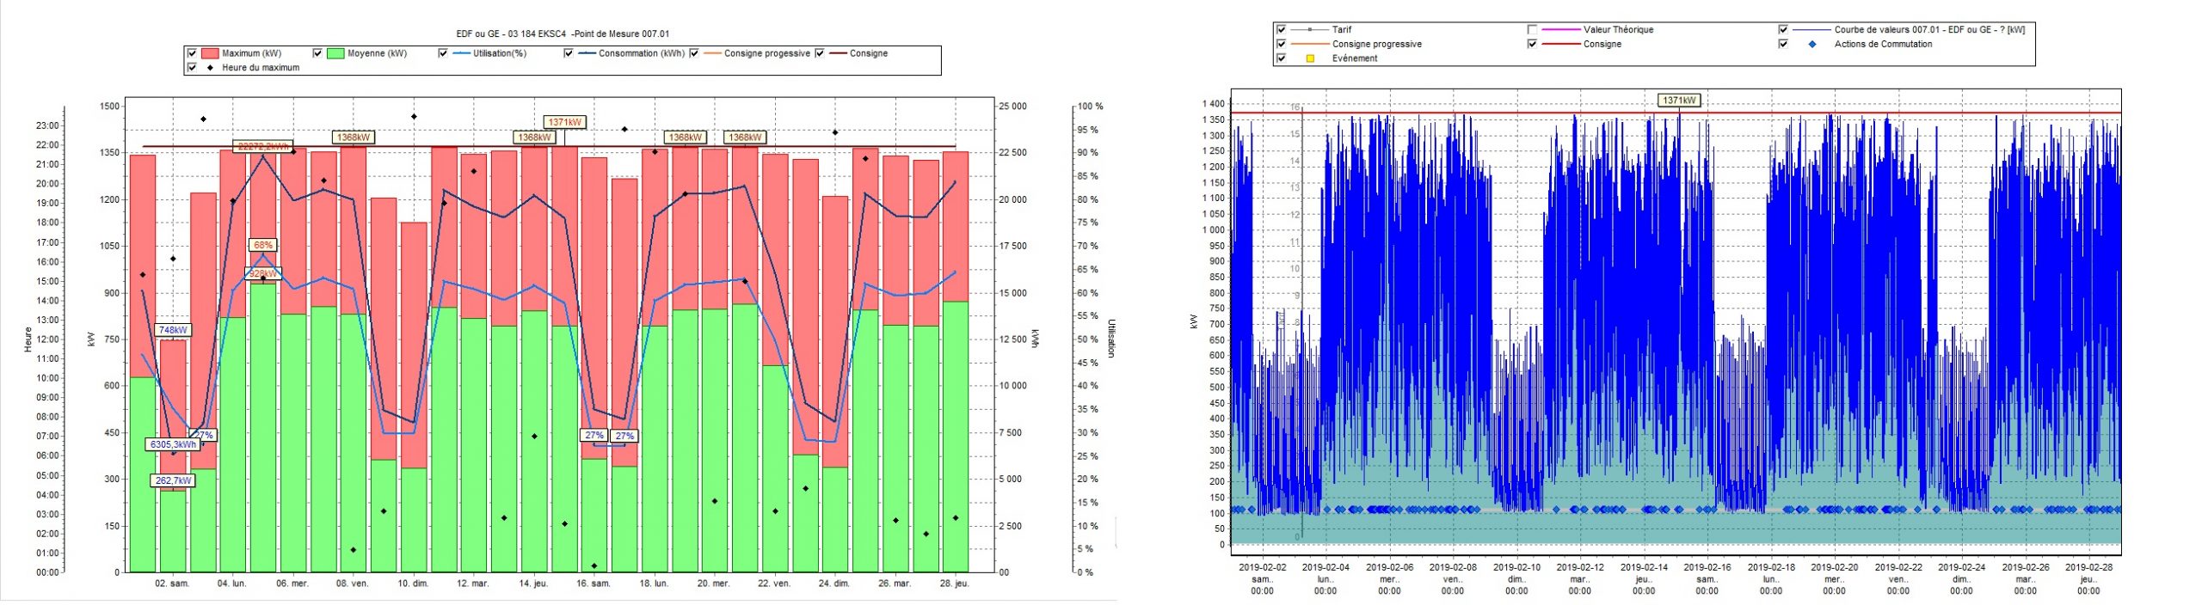Uncheck the Courbe de valeurs 007.01 checkbox
Screen dimensions: 2202x605
tap(1783, 29)
